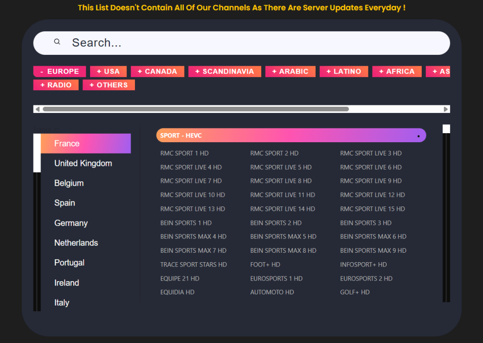Switch to the United Kingdom channel list
Screen dimensions: 483x343
(x=83, y=163)
